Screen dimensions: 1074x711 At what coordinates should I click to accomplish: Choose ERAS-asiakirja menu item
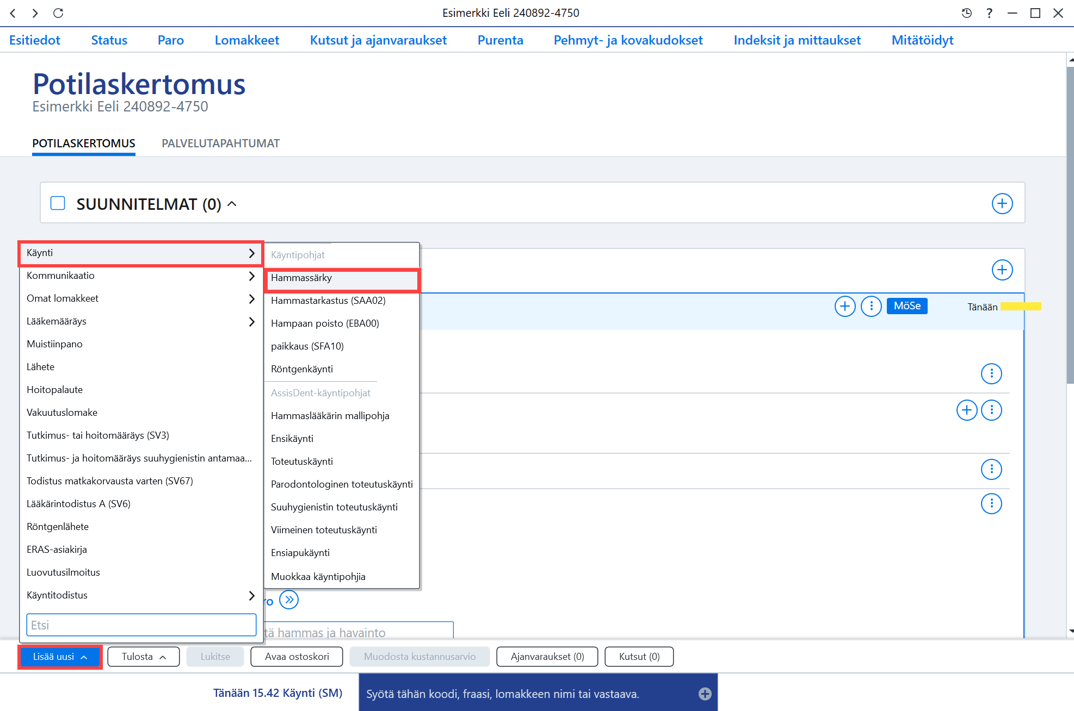(x=140, y=550)
